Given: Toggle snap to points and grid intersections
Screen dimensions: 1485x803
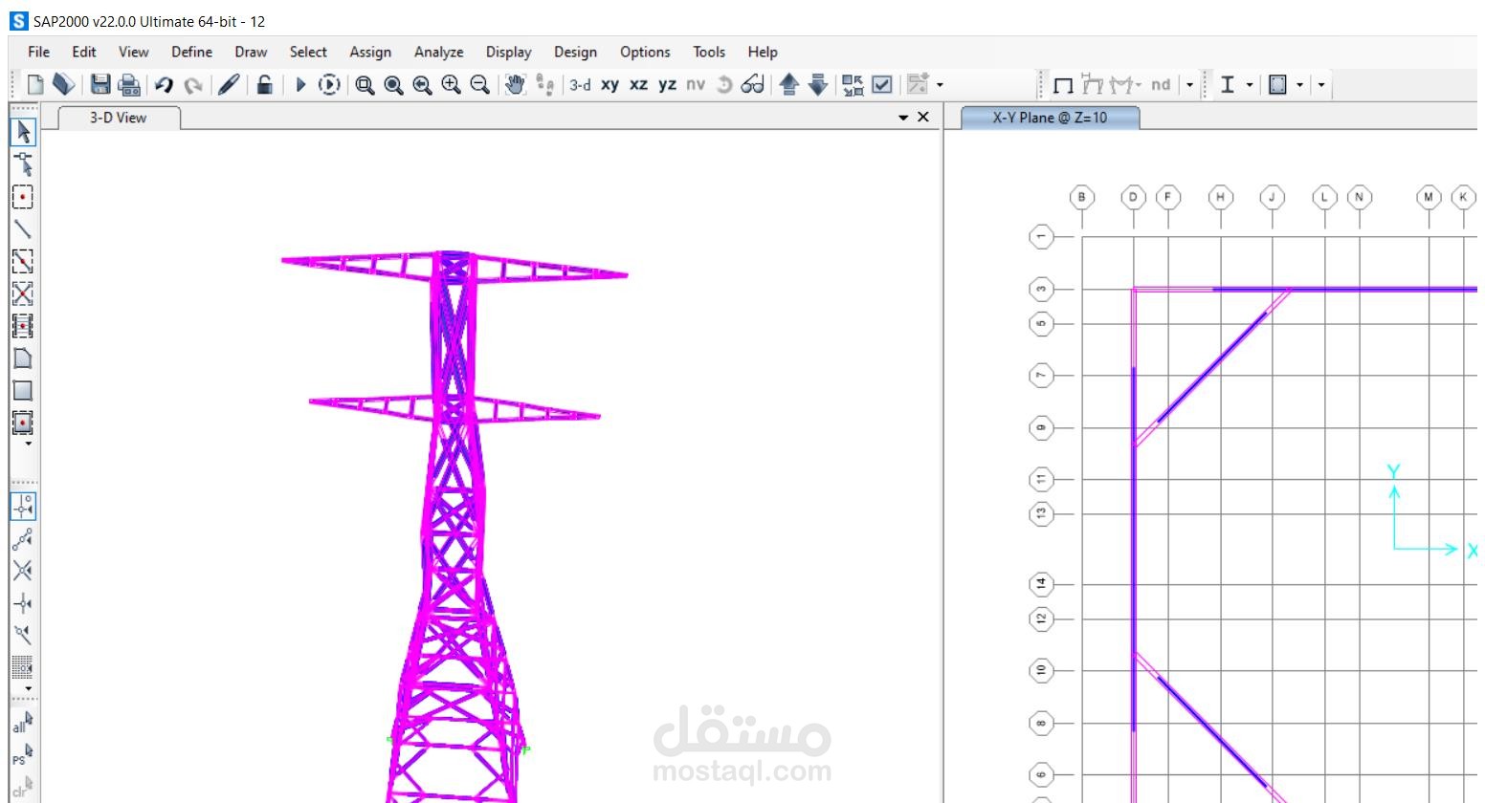Looking at the screenshot, I should coord(23,508).
